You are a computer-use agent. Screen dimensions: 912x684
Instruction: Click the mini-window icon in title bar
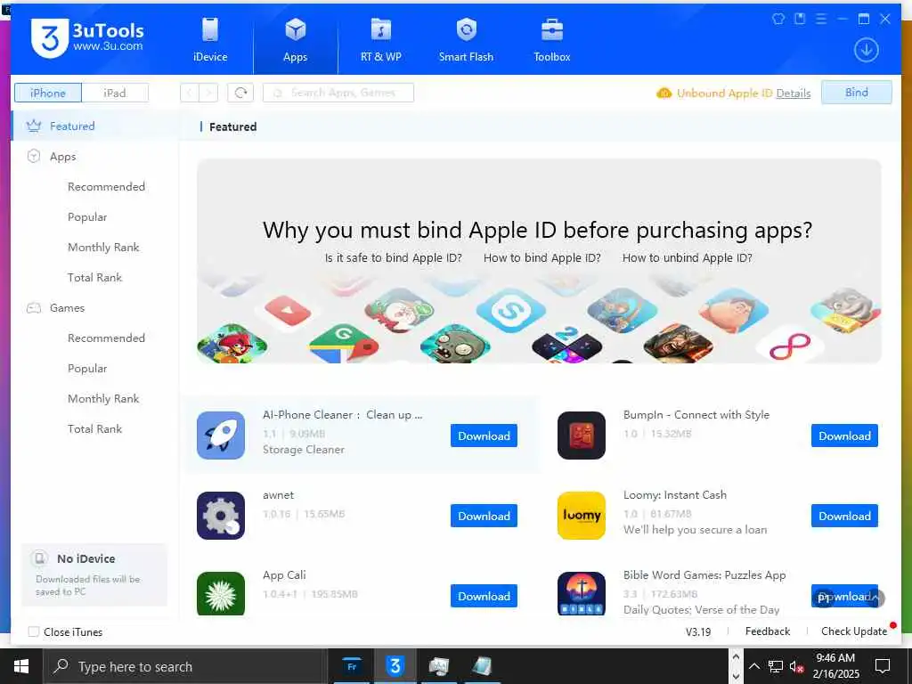pos(800,19)
